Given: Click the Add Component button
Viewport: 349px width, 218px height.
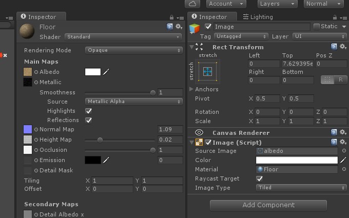Looking at the screenshot, I should click(268, 205).
